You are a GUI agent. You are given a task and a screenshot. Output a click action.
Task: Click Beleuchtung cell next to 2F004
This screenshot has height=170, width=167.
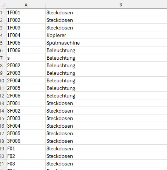click(x=106, y=80)
